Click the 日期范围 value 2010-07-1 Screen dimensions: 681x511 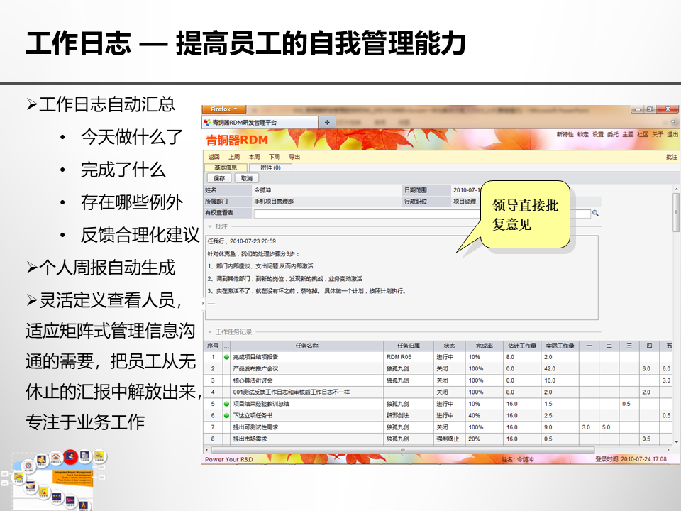[466, 190]
